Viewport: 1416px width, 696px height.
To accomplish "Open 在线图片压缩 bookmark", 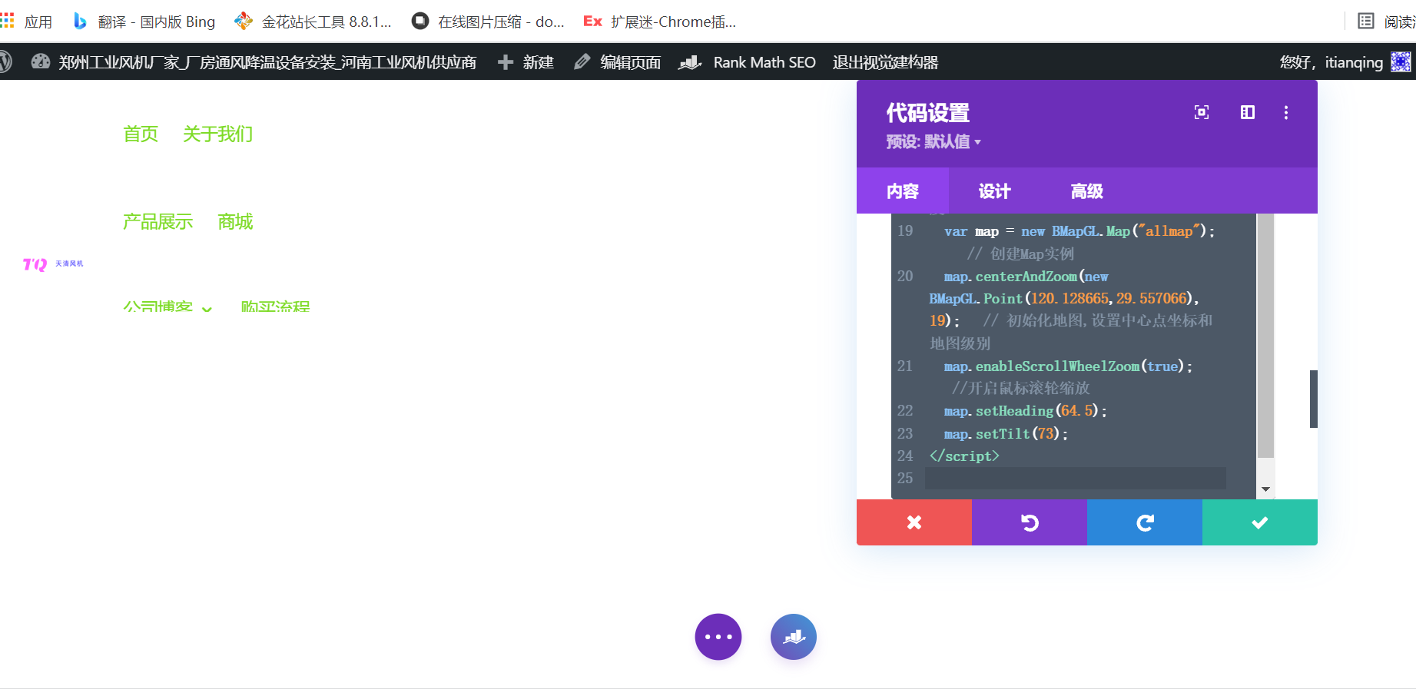I will click(x=488, y=22).
